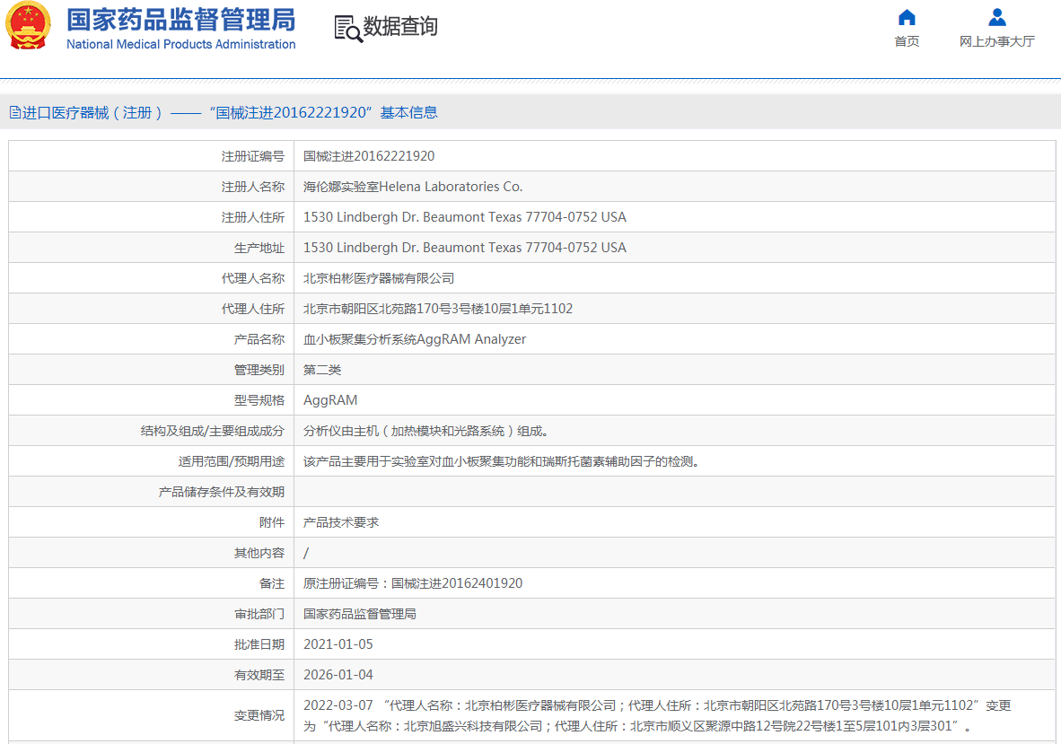Click the 管理类别 value 第二类

(x=321, y=370)
